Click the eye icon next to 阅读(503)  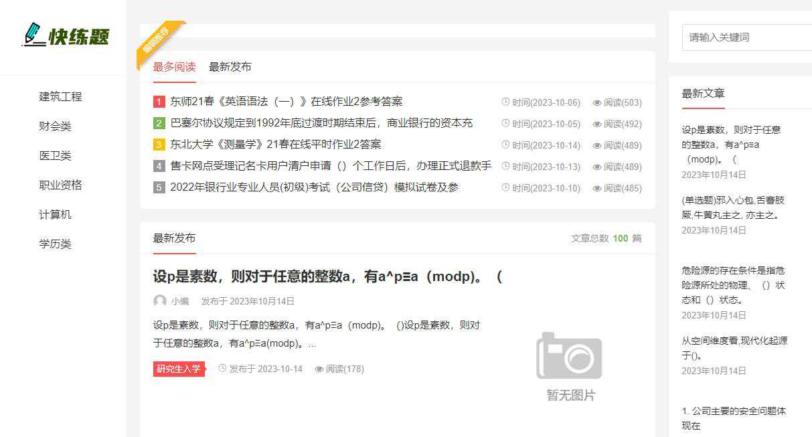(x=597, y=102)
